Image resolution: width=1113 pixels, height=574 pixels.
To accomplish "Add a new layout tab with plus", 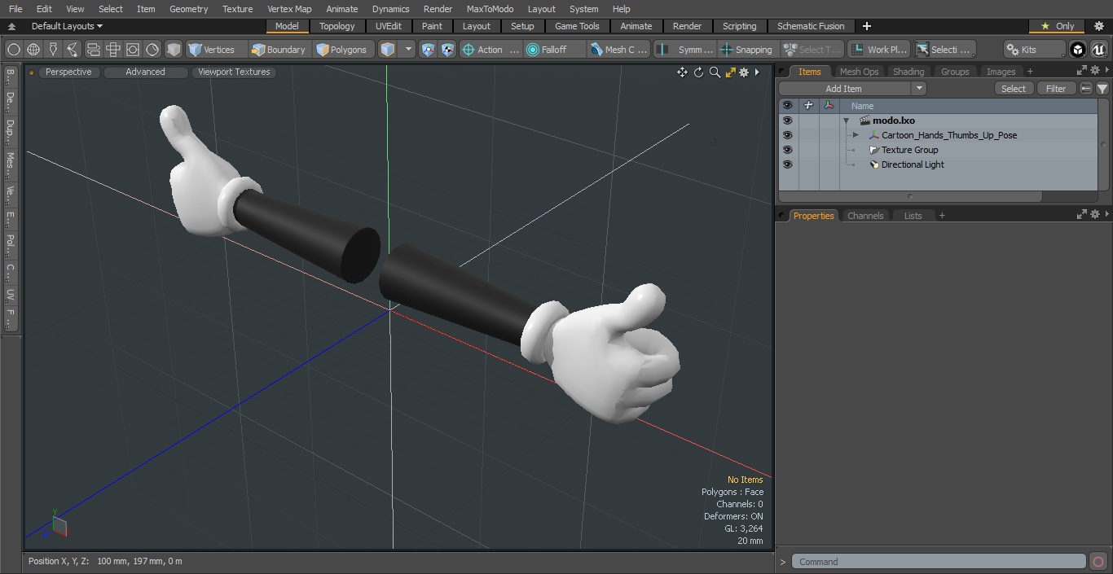I will pos(866,26).
